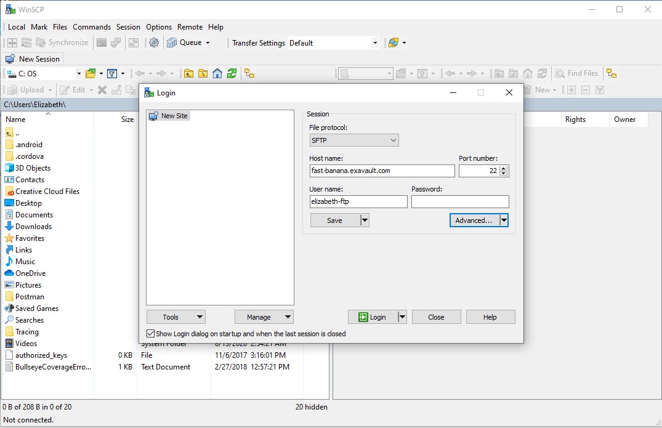This screenshot has height=428, width=662.
Task: Toggle Show Login dialog on startup checkbox
Action: click(150, 333)
